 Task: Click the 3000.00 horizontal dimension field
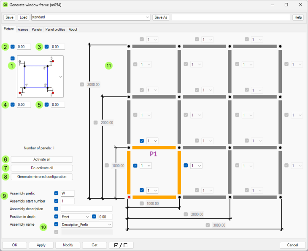(x=219, y=225)
